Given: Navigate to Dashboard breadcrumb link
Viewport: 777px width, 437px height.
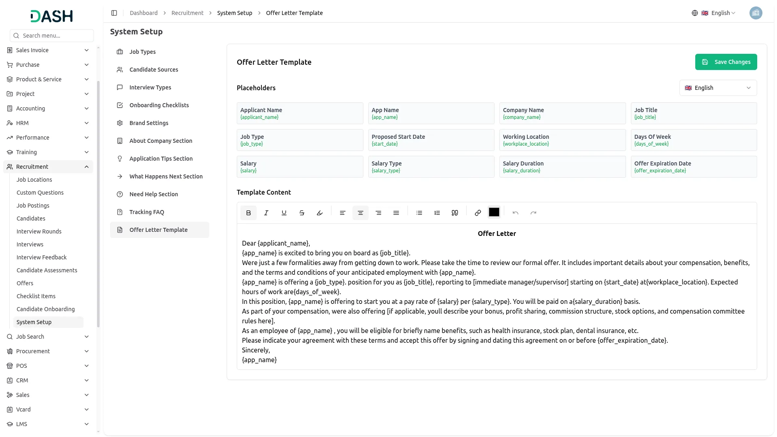Looking at the screenshot, I should tap(144, 13).
